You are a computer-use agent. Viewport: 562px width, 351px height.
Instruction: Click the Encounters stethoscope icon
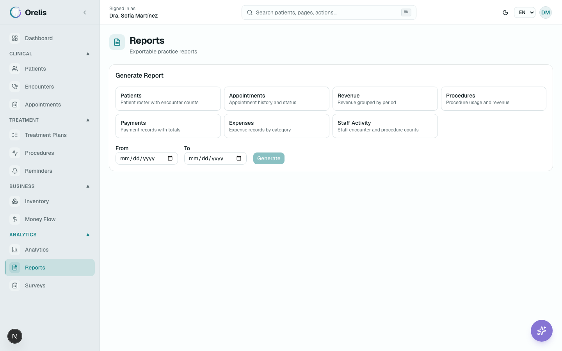point(15,87)
